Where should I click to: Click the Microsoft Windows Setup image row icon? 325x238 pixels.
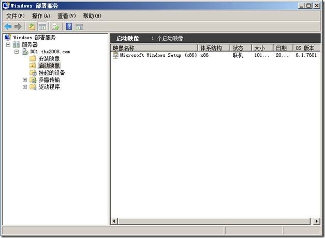115,55
